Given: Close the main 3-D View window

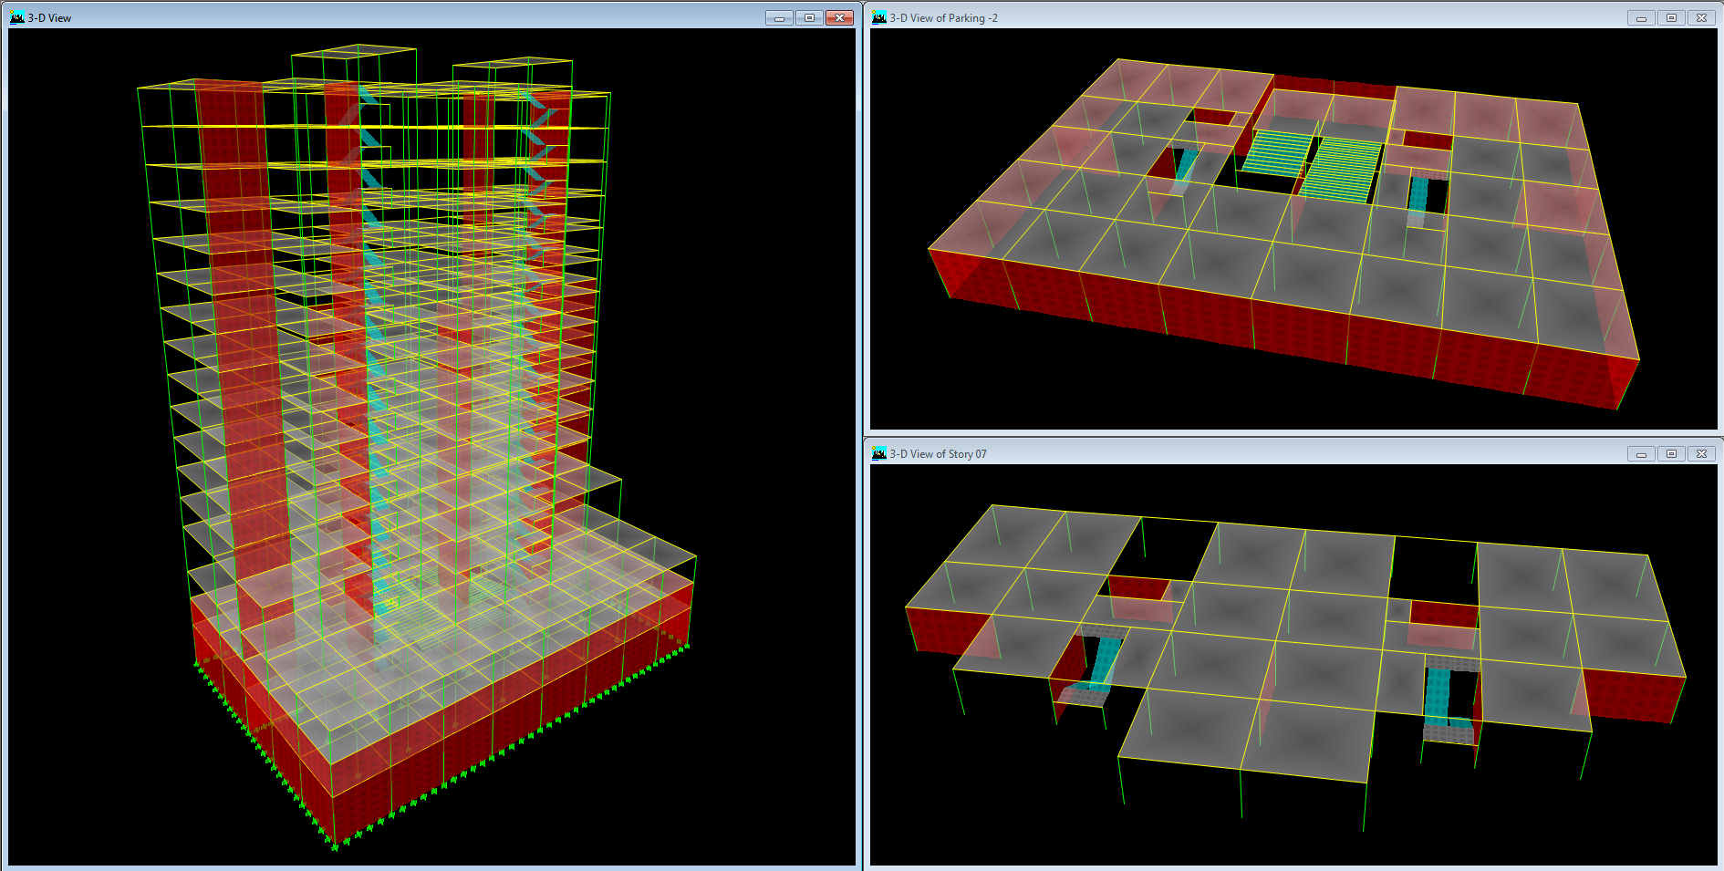Looking at the screenshot, I should tap(839, 18).
